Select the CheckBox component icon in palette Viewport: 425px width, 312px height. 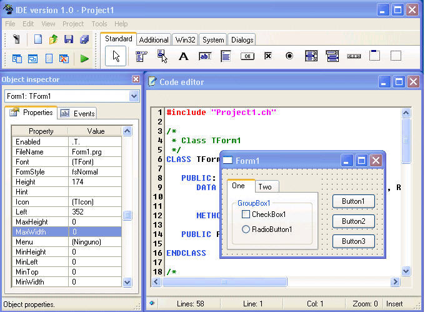click(268, 56)
